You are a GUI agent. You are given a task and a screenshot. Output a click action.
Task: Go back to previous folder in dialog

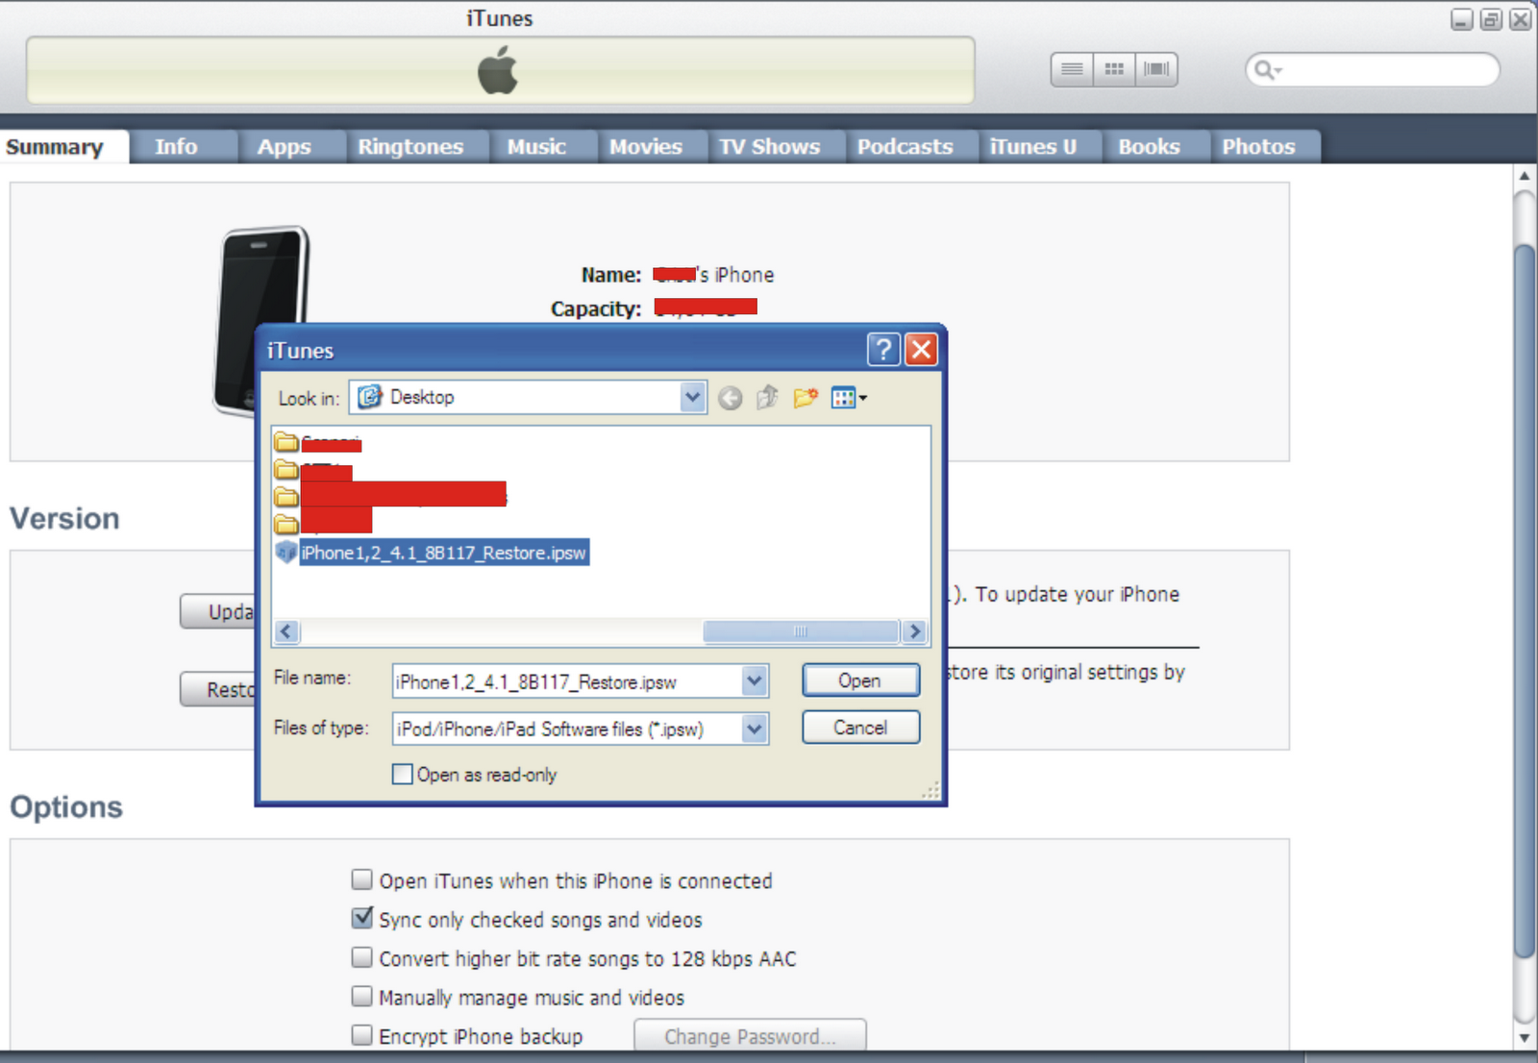click(730, 397)
